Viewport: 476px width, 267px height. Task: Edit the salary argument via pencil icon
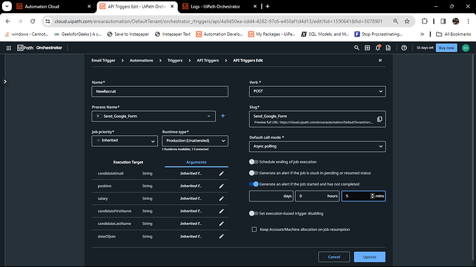coord(221,199)
